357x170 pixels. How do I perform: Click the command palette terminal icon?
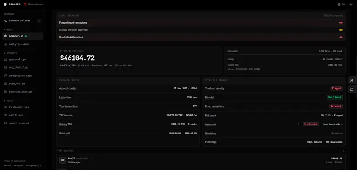point(5,21)
